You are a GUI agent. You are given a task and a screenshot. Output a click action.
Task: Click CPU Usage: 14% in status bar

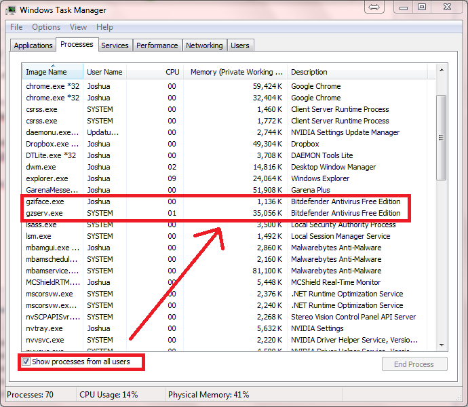pyautogui.click(x=109, y=395)
